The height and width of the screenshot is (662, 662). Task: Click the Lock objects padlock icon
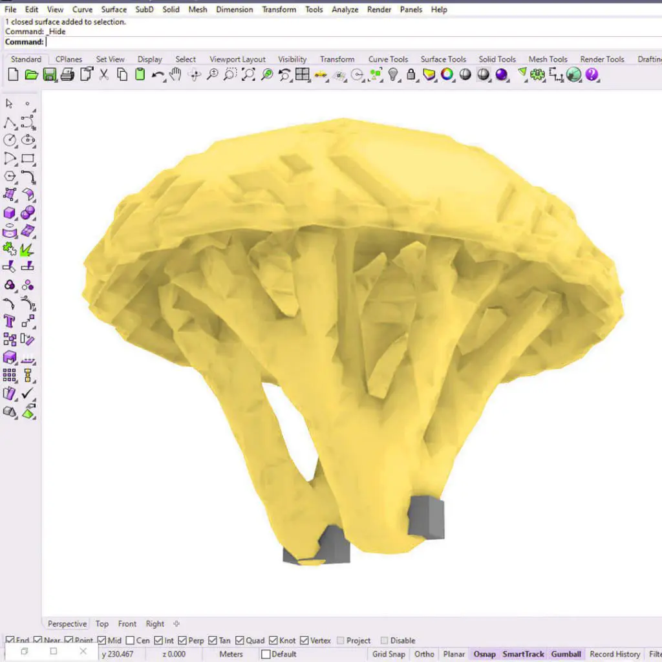[x=411, y=75]
